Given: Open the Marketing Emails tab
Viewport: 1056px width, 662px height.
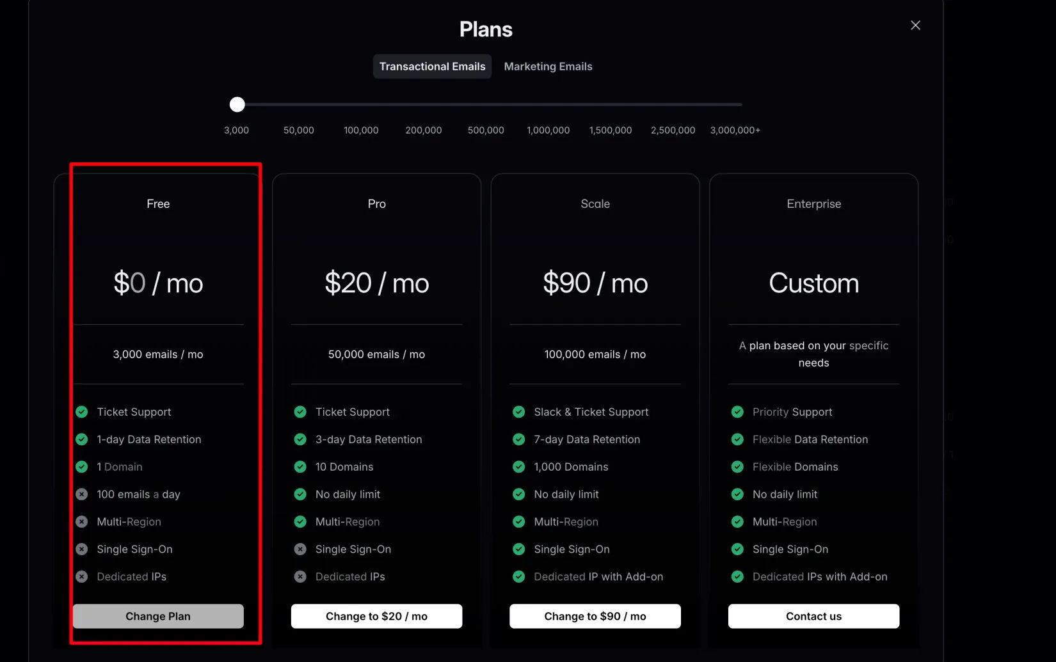Looking at the screenshot, I should click(x=548, y=67).
